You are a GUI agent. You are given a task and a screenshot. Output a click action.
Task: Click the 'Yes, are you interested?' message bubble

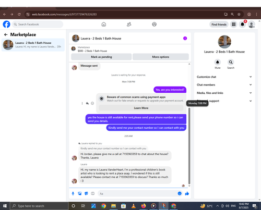pyautogui.click(x=170, y=90)
